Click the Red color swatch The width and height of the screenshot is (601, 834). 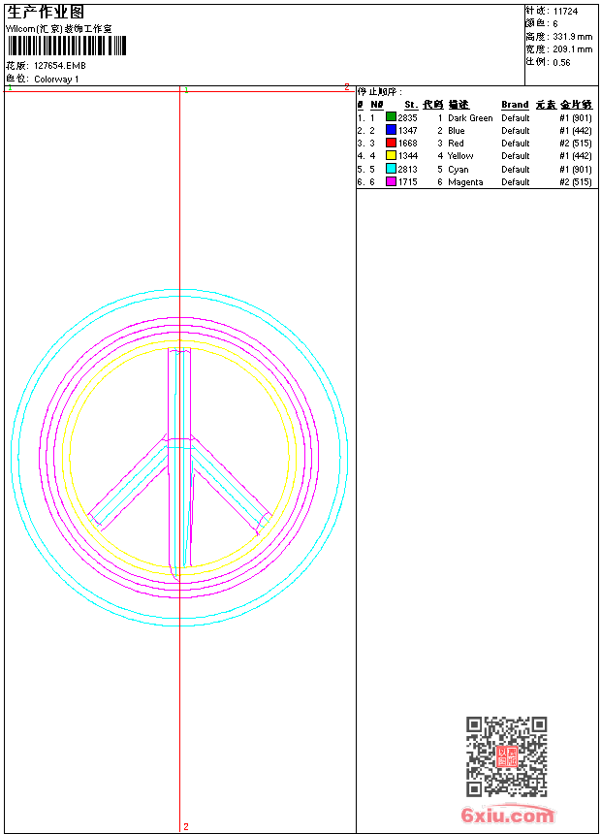(x=391, y=143)
